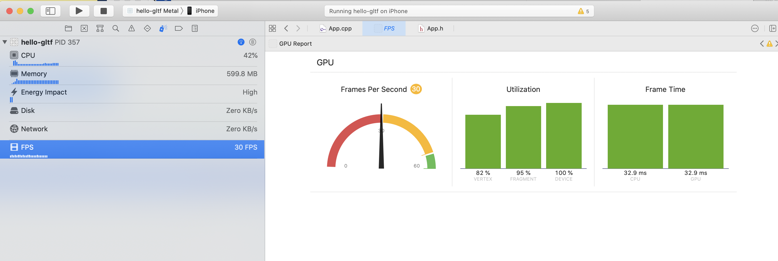This screenshot has width=778, height=261.
Task: Open the Find navigator magnifier
Action: pos(116,28)
